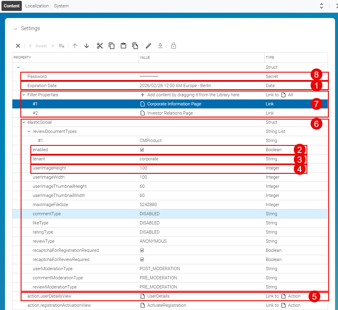Disable the elasticSocial enabled checkbox
The height and width of the screenshot is (310, 338).
[x=142, y=150]
